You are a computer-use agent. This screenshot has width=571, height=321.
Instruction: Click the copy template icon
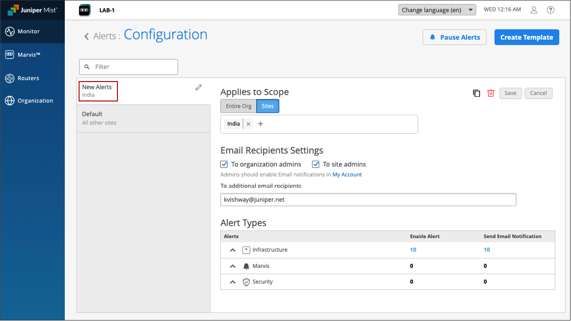pos(476,93)
